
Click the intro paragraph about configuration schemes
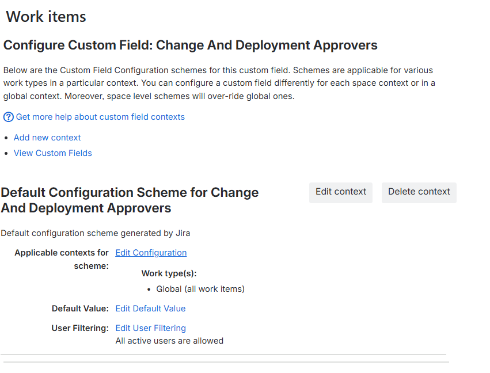219,83
